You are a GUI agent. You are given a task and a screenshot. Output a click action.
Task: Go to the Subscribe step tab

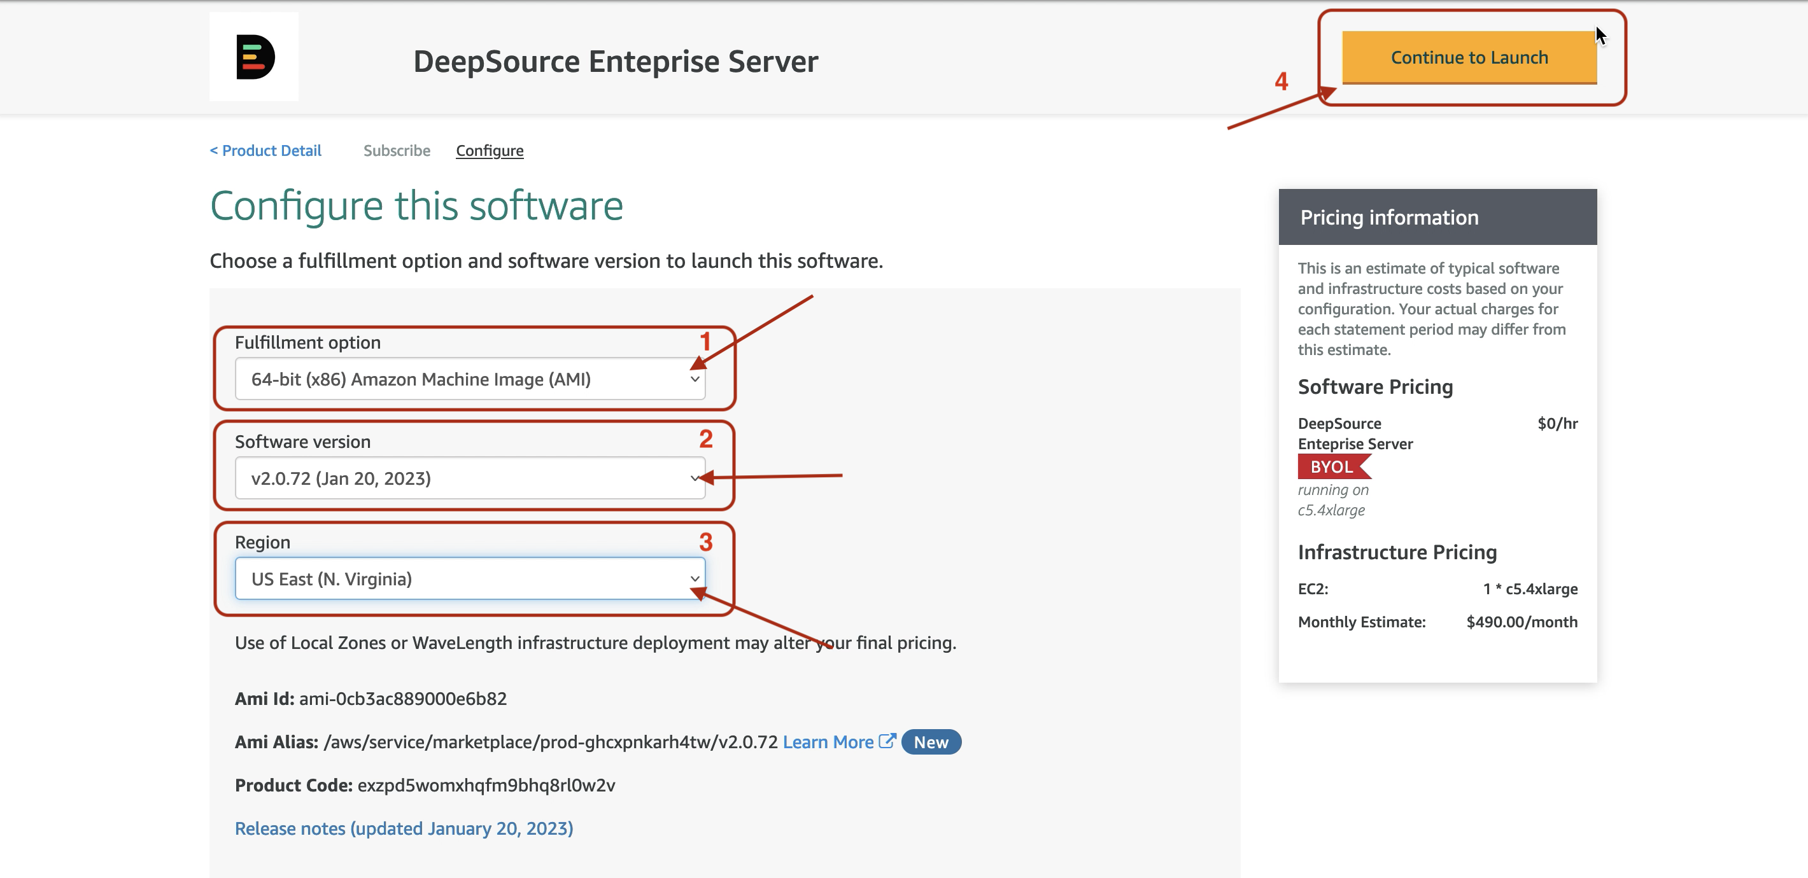(x=397, y=151)
